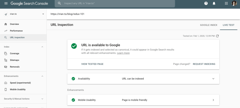
Task: Click the URL is available to Google title
Action: [101, 45]
